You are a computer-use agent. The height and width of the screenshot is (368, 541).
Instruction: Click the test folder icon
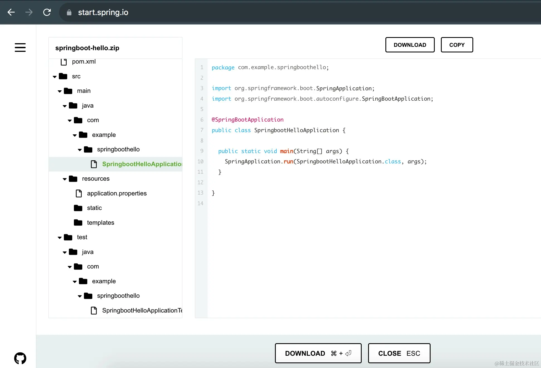[x=68, y=237]
